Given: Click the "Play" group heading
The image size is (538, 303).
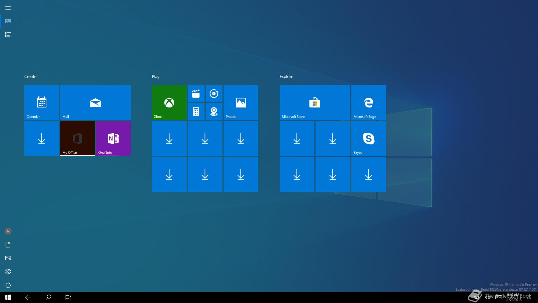Looking at the screenshot, I should pyautogui.click(x=156, y=77).
